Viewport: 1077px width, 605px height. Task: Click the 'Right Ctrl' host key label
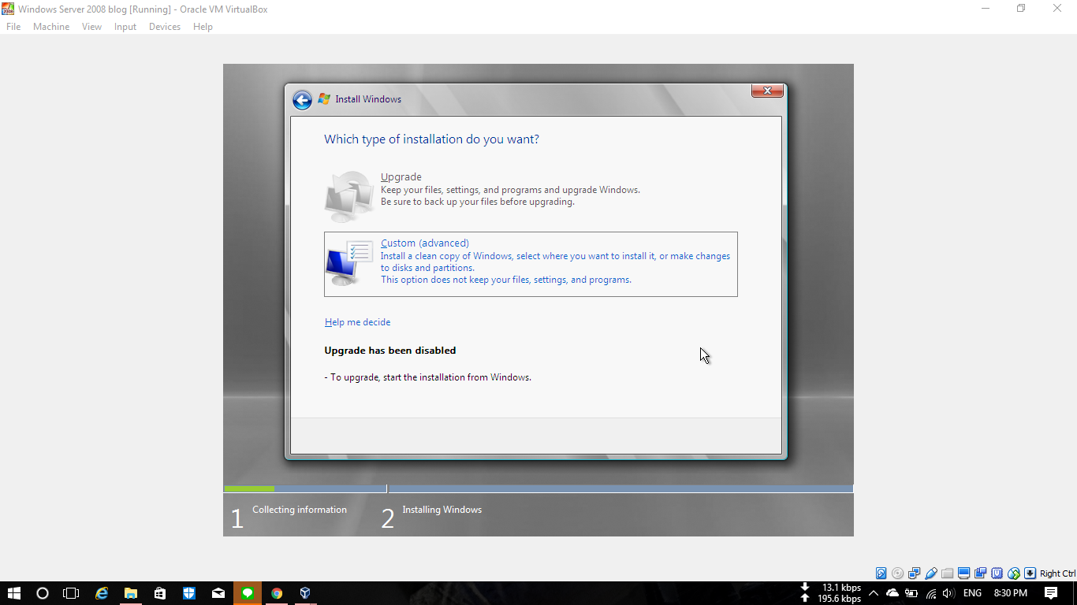click(x=1057, y=573)
